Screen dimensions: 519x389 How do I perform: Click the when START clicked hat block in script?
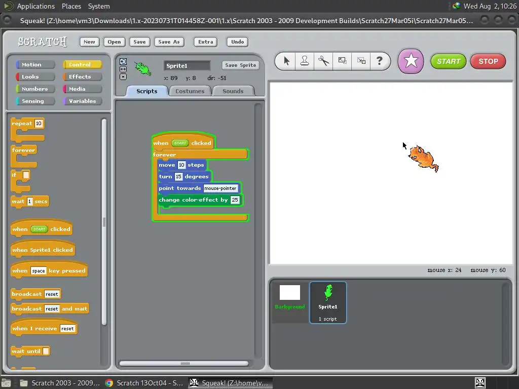tap(183, 142)
